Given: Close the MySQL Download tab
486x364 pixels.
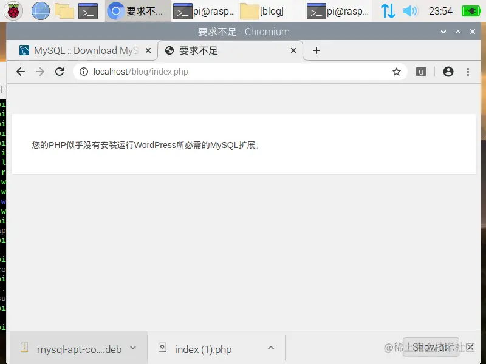Looking at the screenshot, I should [x=148, y=50].
